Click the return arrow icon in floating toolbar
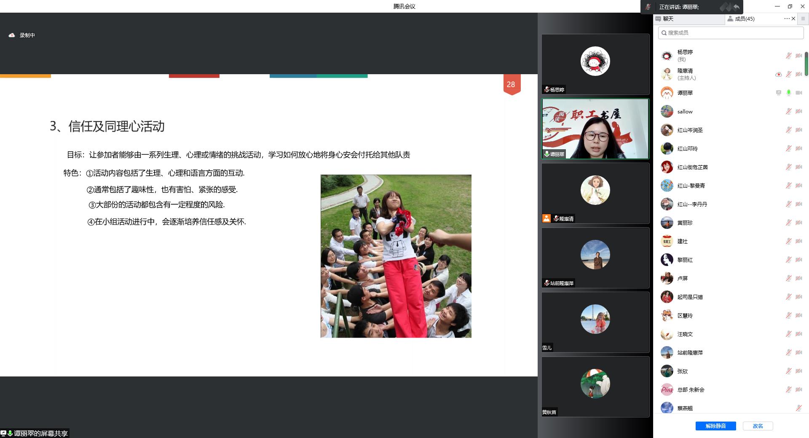The width and height of the screenshot is (809, 438). 736,7
